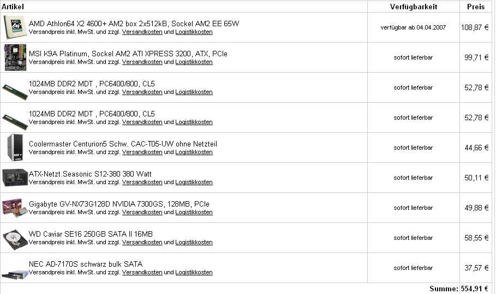
Task: Open Logistikkosten link under WD Caviar SE16
Action: tap(194, 243)
